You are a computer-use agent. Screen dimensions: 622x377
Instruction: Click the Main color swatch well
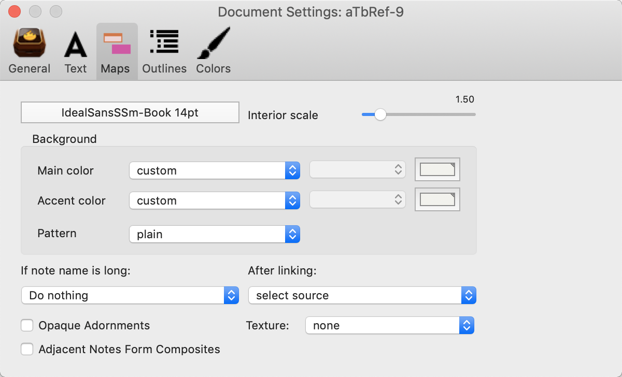437,169
